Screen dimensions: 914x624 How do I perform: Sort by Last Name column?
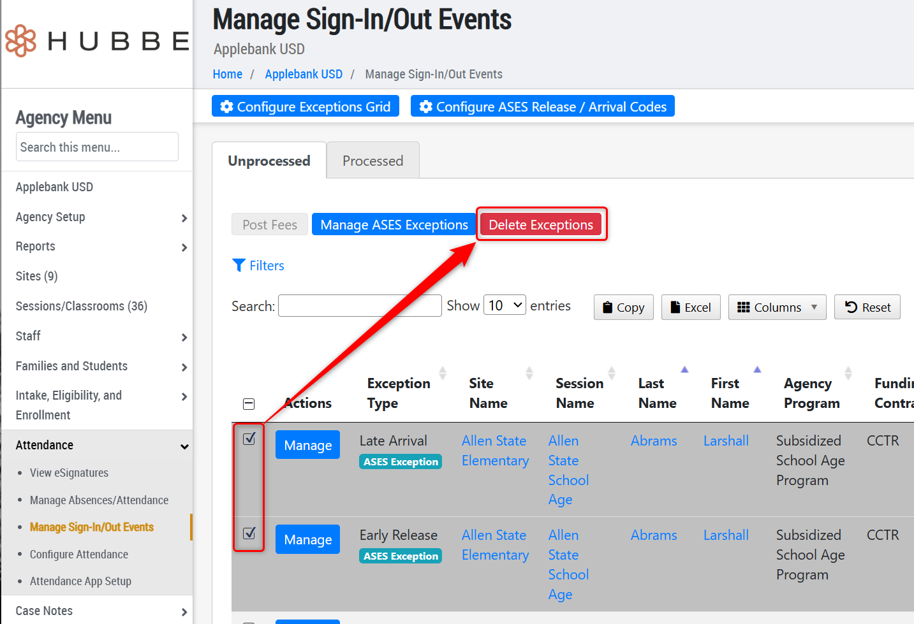pos(658,393)
